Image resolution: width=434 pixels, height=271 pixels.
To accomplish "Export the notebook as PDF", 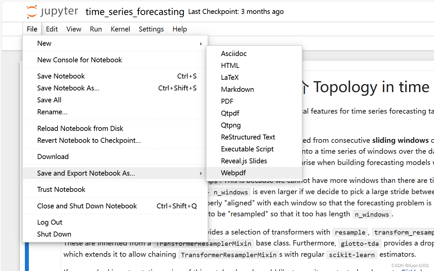I will coord(227,101).
